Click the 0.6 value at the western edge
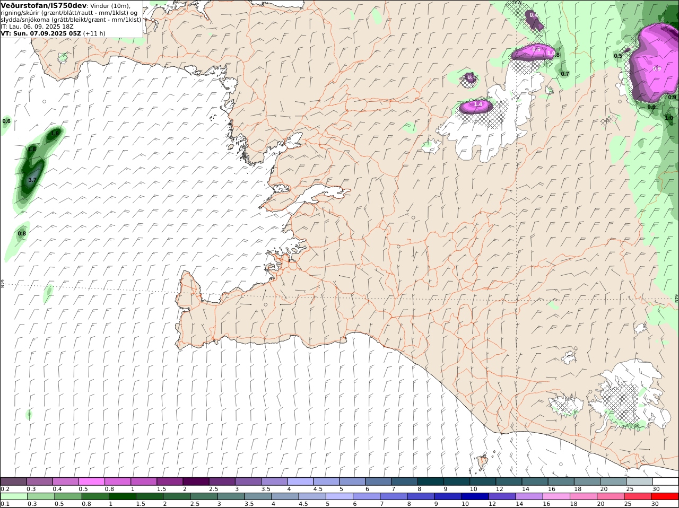Screen dimensions: 679x508 coord(6,121)
